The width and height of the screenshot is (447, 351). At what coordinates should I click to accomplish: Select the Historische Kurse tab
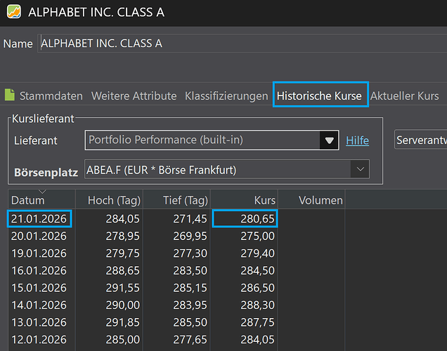point(319,96)
